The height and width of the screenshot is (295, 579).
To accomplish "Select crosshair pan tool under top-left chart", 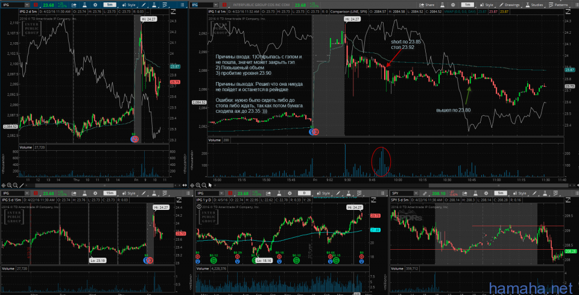I will 4,185.
